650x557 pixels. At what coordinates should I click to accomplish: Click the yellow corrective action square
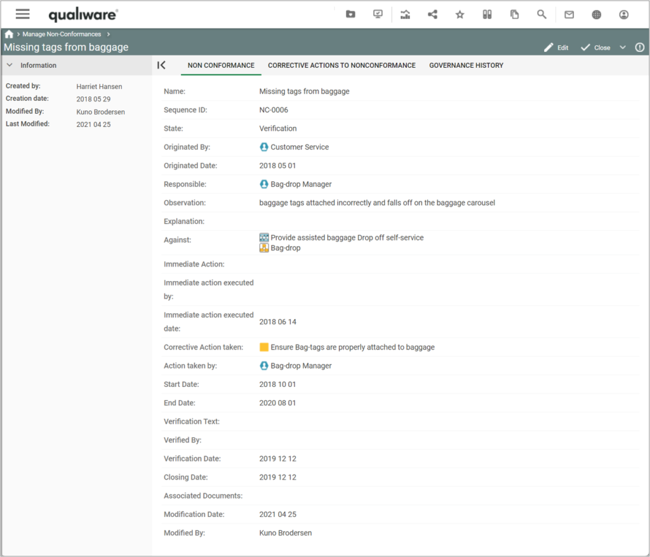(x=264, y=347)
